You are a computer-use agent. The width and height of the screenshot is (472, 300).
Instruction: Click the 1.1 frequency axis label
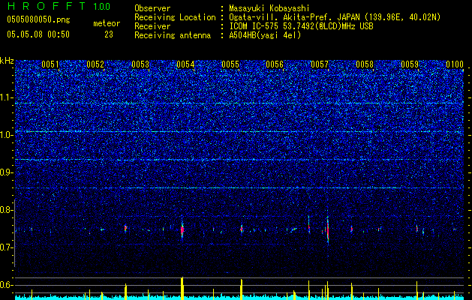pyautogui.click(x=7, y=97)
